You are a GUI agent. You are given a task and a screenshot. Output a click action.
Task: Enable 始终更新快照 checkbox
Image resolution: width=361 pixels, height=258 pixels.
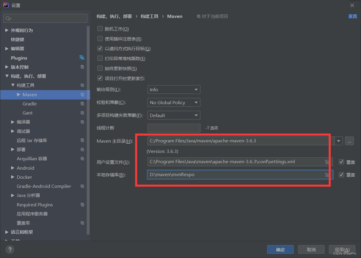pyautogui.click(x=100, y=68)
